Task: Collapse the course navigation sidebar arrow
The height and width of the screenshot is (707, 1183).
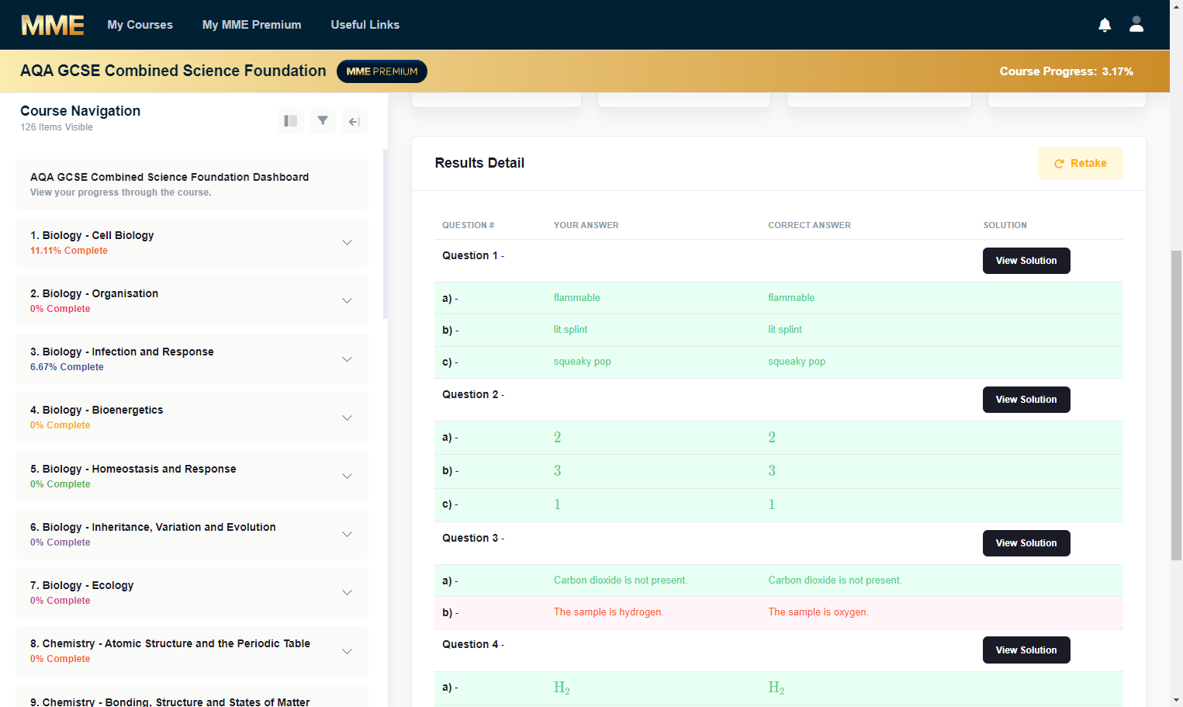Action: [355, 121]
